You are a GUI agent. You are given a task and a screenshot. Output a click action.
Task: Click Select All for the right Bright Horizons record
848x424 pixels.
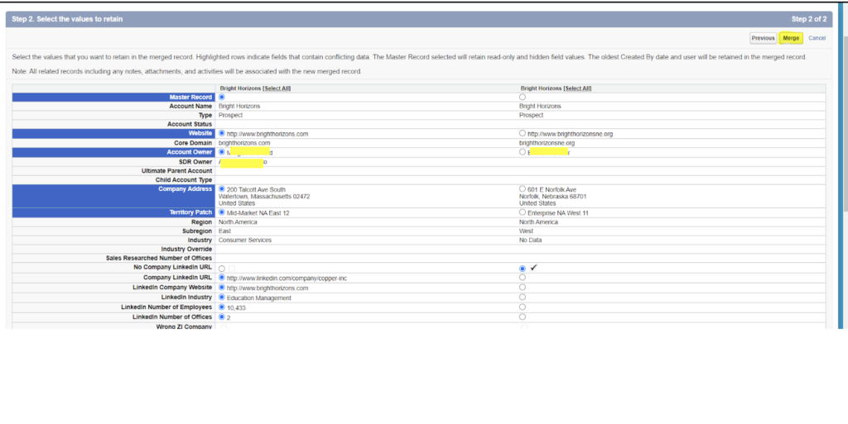[577, 88]
